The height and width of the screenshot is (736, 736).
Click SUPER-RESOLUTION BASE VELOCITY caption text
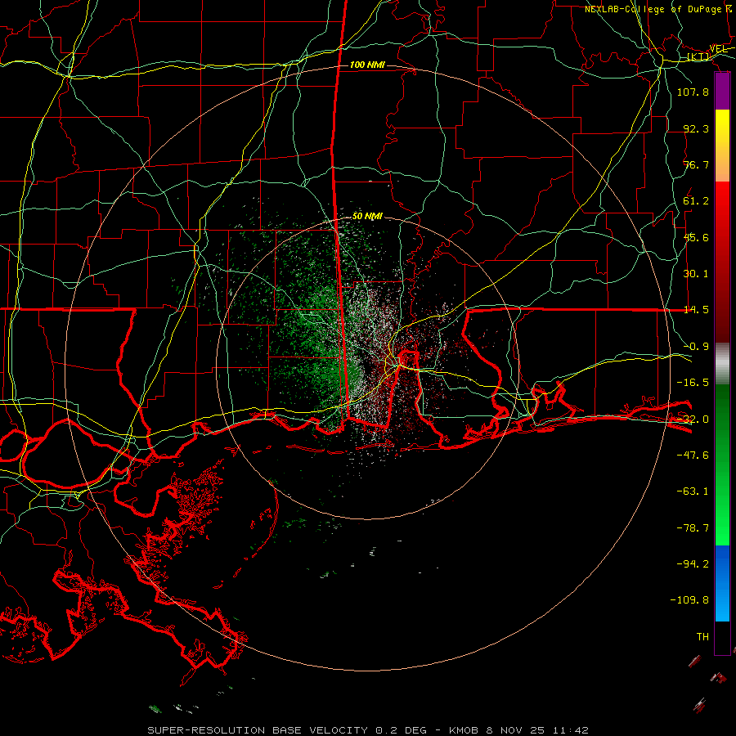pyautogui.click(x=258, y=730)
